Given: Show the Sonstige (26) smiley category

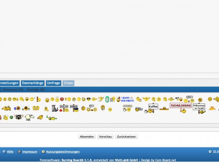Looking at the screenshot, I should [36, 89].
